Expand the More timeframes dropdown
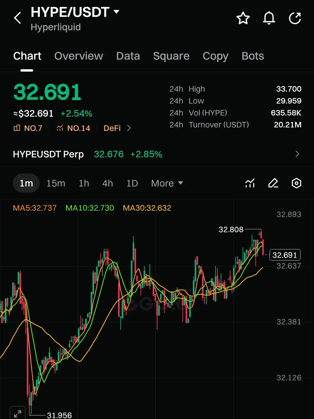This screenshot has height=419, width=314. click(167, 183)
